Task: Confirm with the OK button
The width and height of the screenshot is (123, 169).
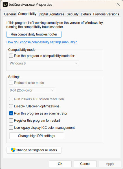Action: coord(60,164)
